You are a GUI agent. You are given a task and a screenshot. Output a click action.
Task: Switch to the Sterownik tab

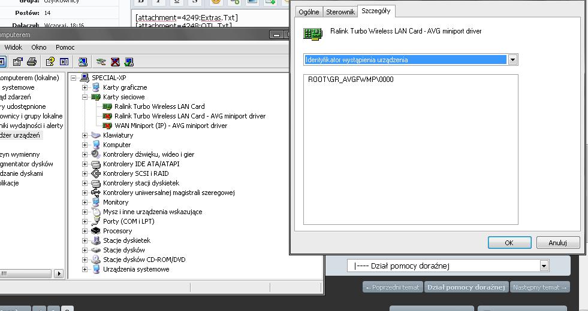tap(340, 12)
